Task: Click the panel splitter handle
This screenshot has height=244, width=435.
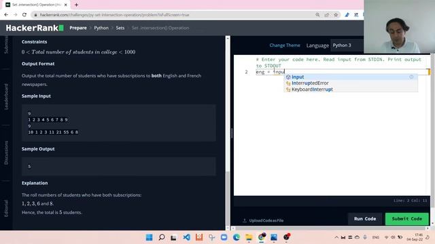Action: point(232,133)
